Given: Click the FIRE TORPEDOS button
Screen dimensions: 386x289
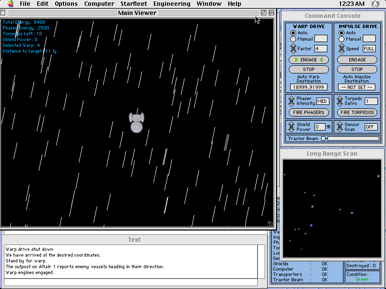Looking at the screenshot, I should pos(357,113).
